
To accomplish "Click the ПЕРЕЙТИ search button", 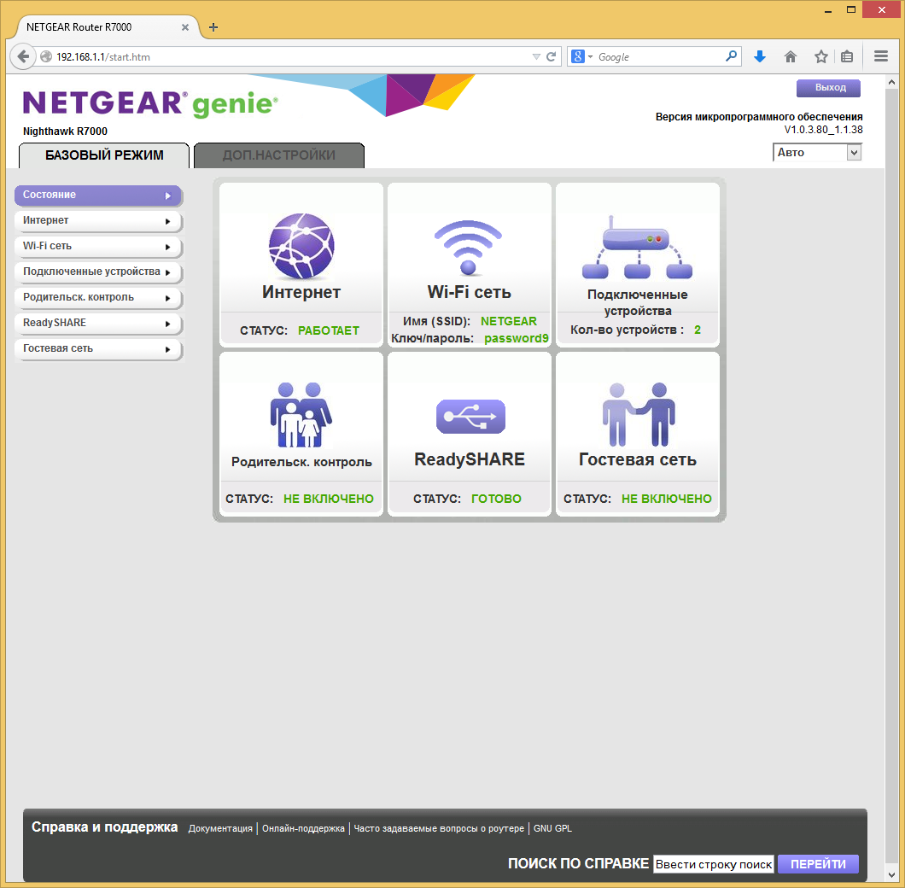I will tap(818, 864).
